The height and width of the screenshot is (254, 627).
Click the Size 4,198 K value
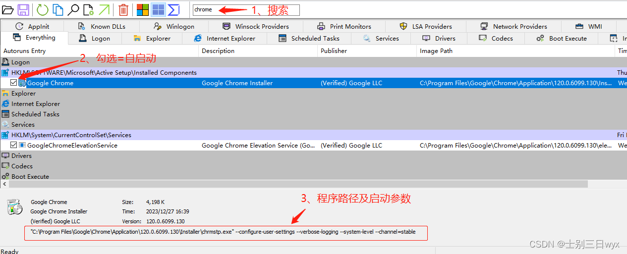(x=155, y=202)
